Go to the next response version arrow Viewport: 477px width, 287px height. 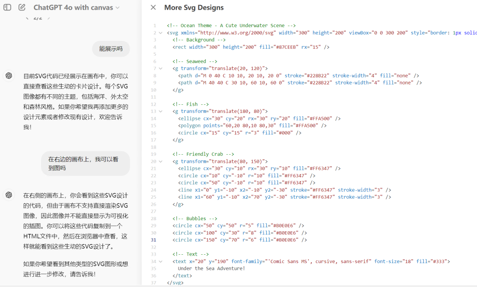[x=49, y=18]
